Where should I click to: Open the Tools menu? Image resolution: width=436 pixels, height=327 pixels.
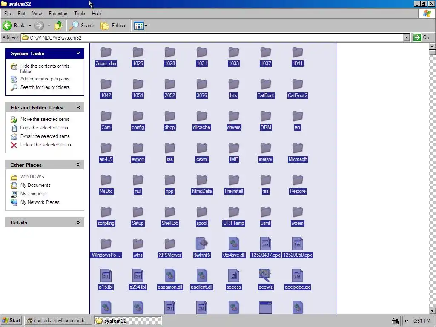79,14
